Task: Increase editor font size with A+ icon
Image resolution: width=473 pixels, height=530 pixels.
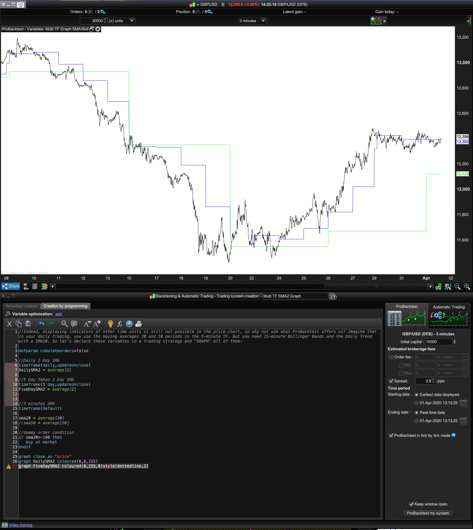Action: (x=97, y=324)
